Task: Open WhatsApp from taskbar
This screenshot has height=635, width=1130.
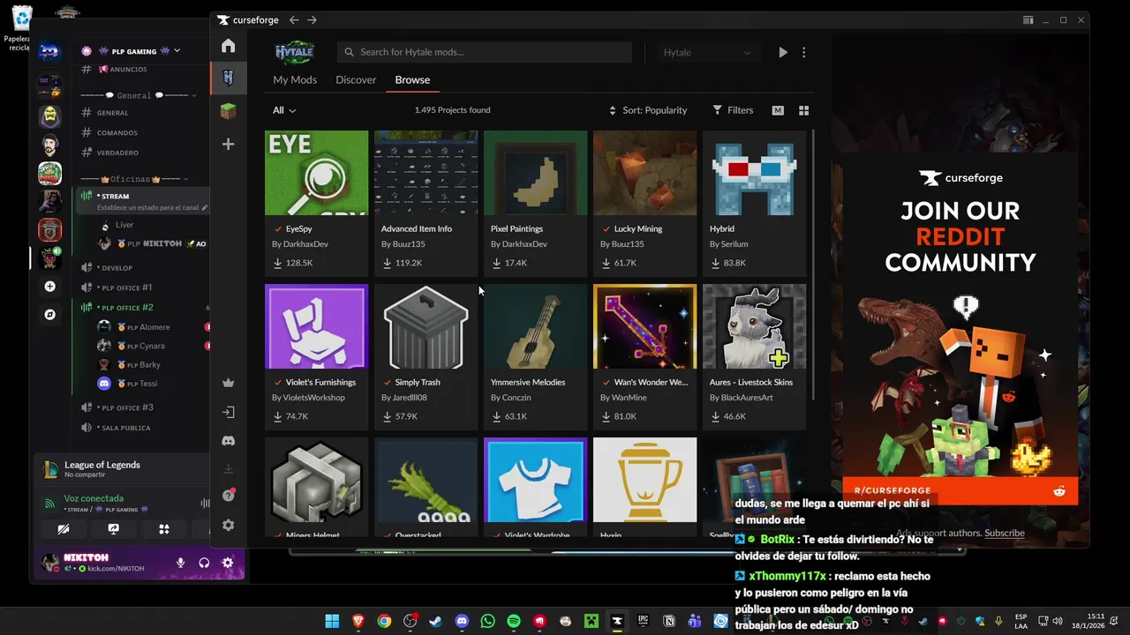Action: click(488, 621)
